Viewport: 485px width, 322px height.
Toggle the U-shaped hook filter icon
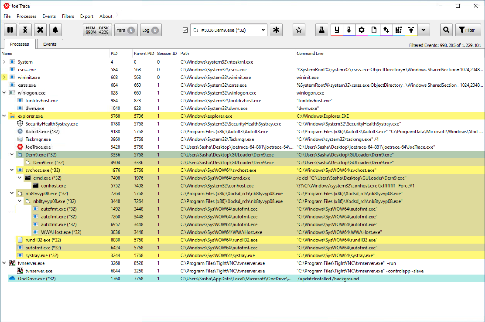point(337,30)
